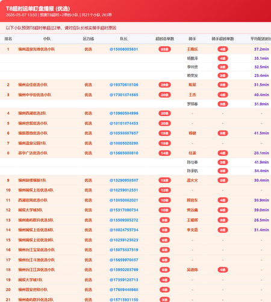Click the 骑手 column header
The width and height of the screenshot is (271, 302).
point(192,39)
